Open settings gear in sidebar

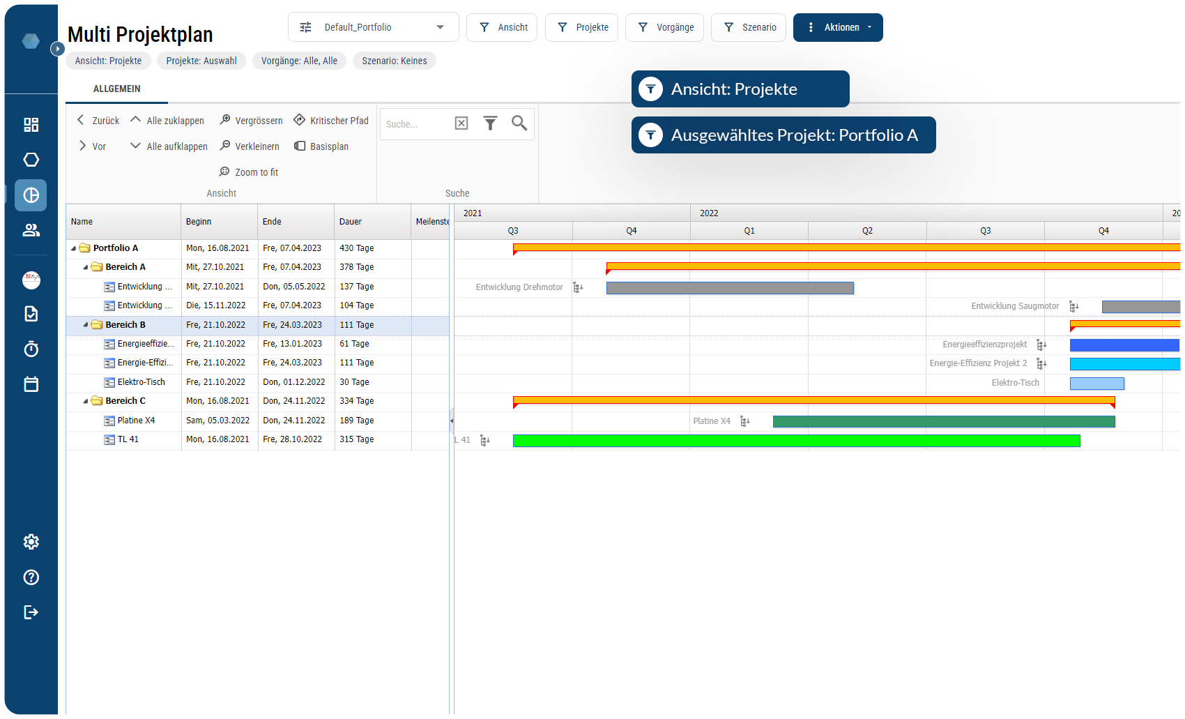(31, 542)
